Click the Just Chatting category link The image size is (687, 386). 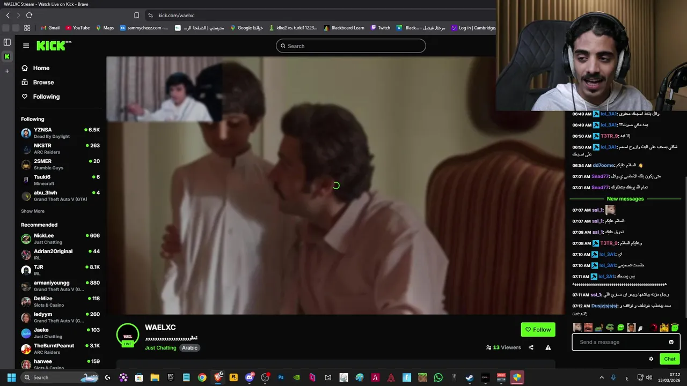coord(160,348)
